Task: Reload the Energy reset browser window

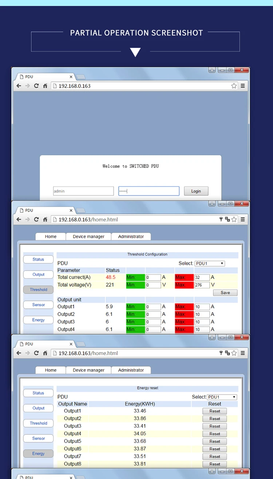Action: [x=36, y=353]
